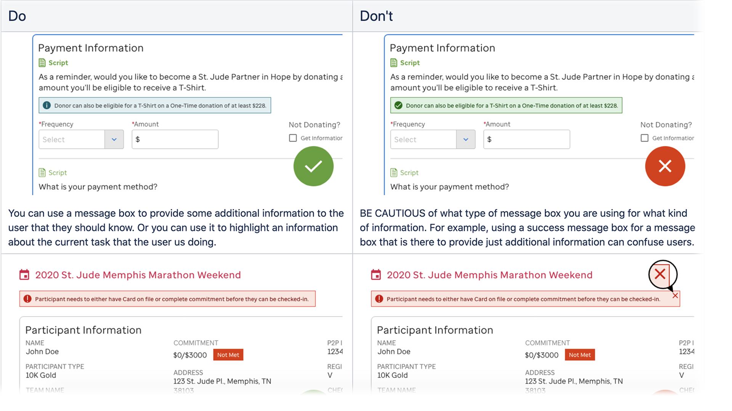Click the green checkmark circle icon
732x411 pixels.
click(313, 166)
